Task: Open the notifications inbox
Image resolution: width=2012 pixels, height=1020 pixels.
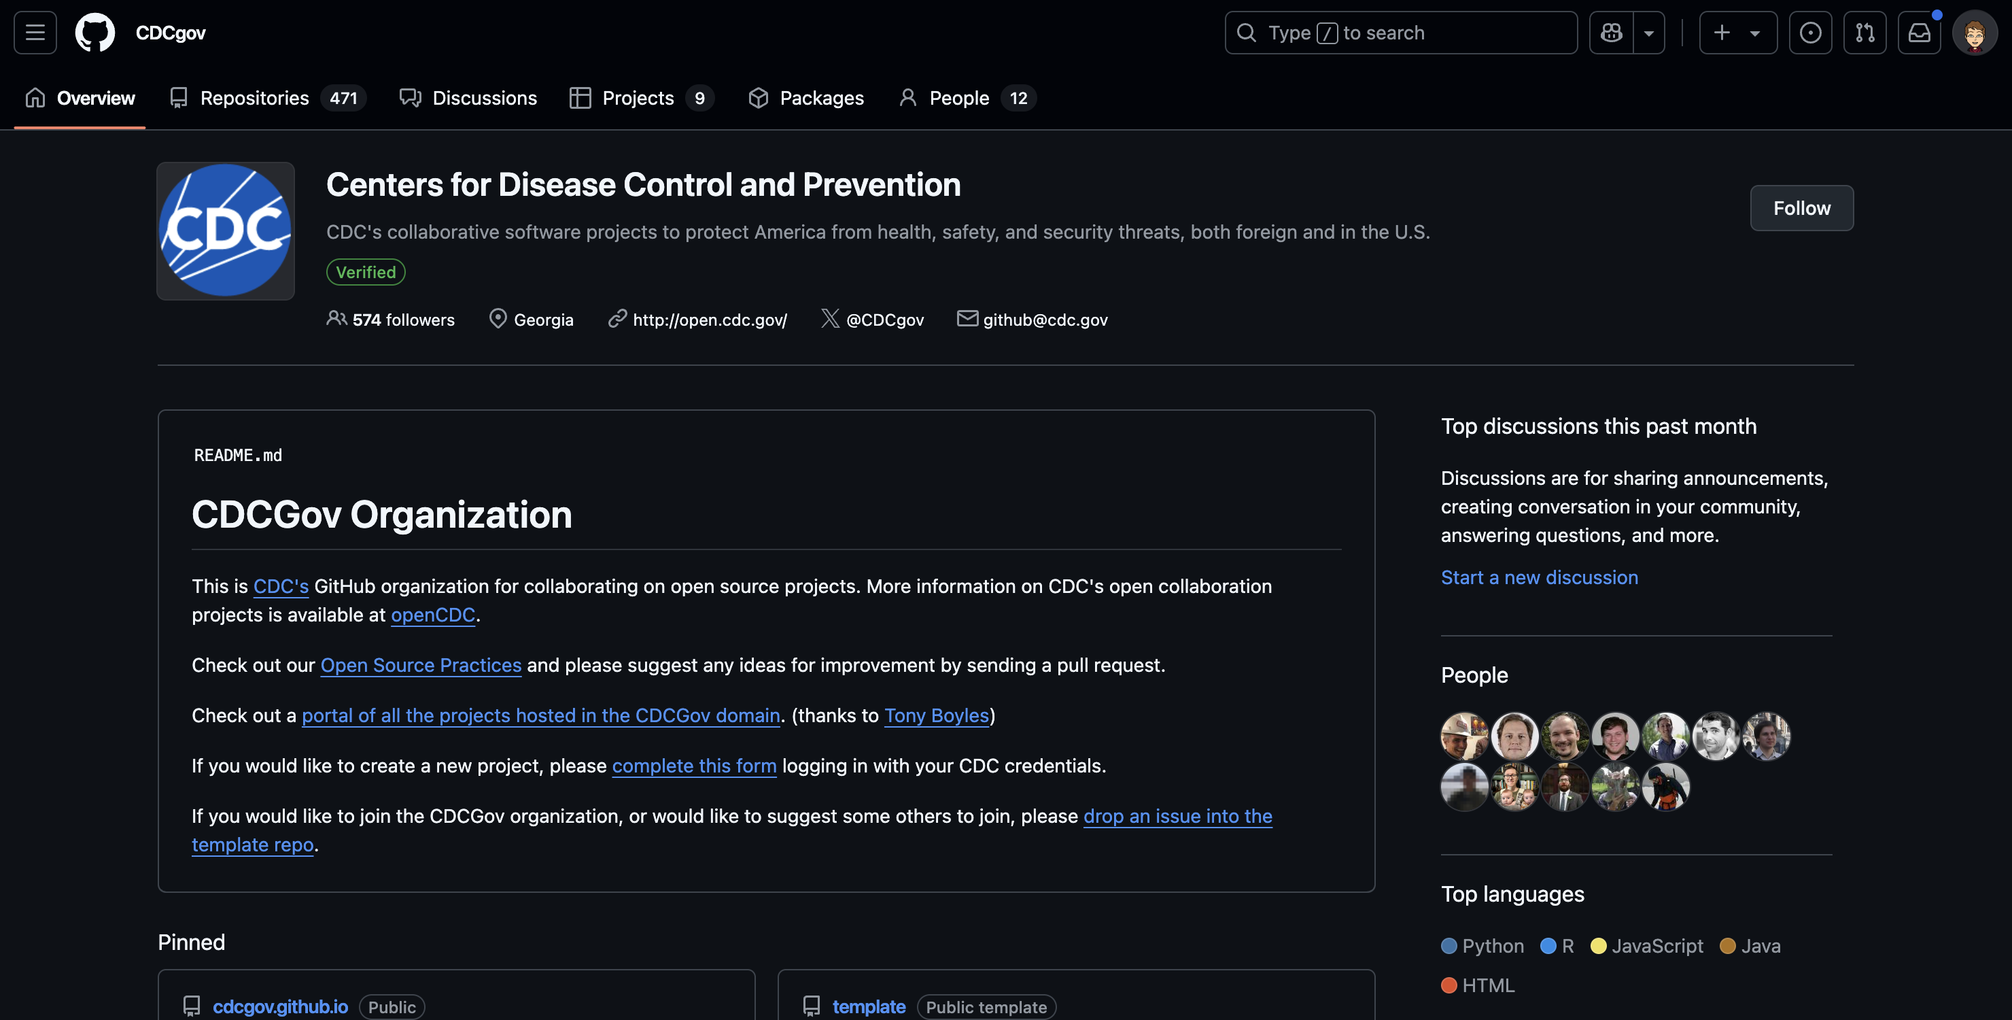Action: (1919, 33)
